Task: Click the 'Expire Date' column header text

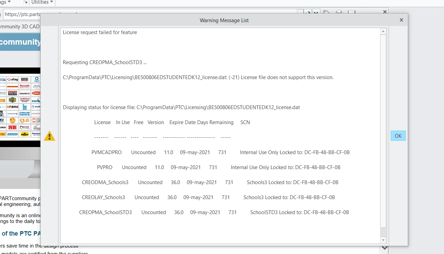Action: coord(182,122)
